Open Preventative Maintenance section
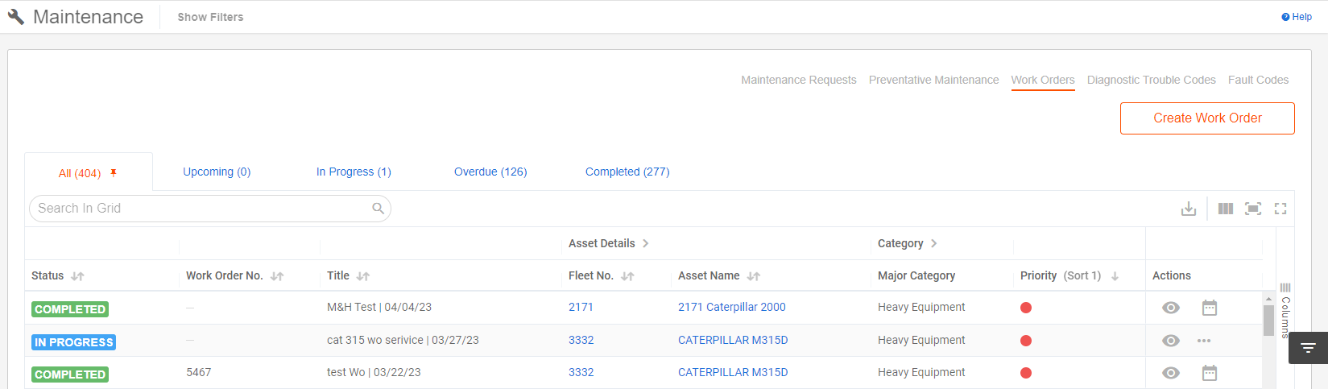Image resolution: width=1328 pixels, height=389 pixels. 933,80
